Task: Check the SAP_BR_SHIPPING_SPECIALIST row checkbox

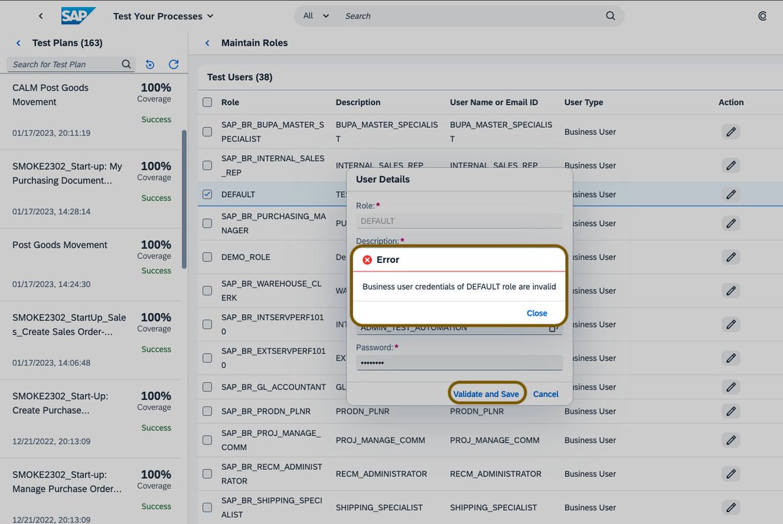Action: tap(207, 507)
